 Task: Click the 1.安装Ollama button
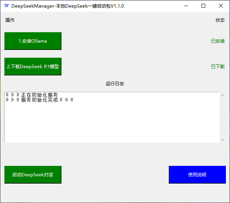tap(33, 41)
